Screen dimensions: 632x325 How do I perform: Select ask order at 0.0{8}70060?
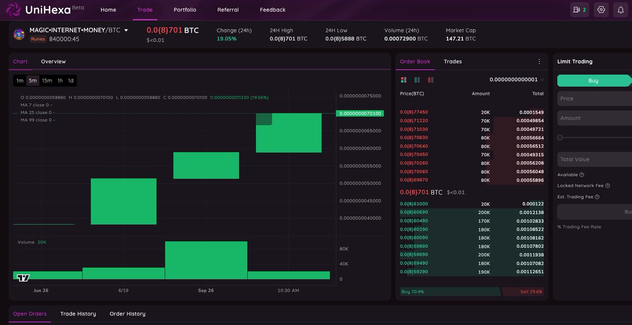pos(472,171)
